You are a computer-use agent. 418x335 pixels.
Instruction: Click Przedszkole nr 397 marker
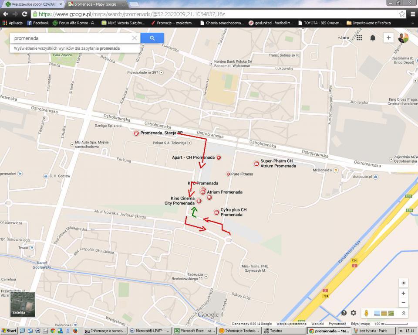click(161, 72)
